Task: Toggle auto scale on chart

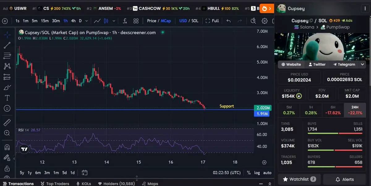Action: [x=267, y=173]
